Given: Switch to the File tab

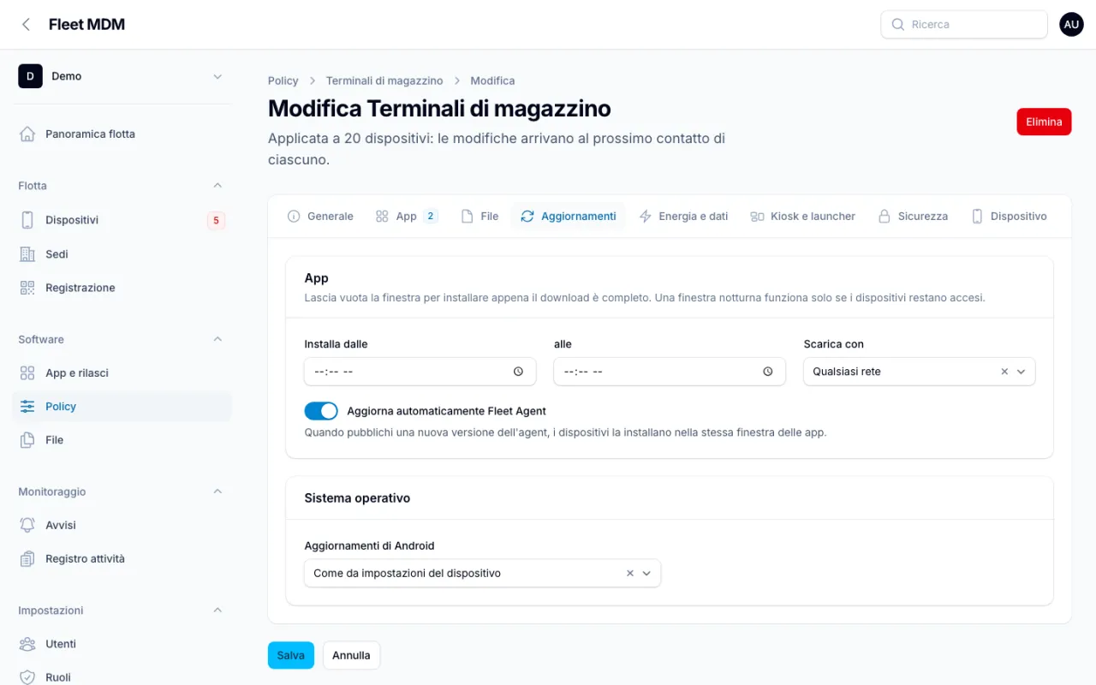Looking at the screenshot, I should pos(479,217).
